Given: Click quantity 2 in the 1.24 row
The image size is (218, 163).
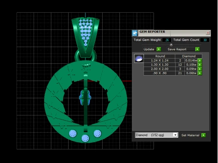Looking at the screenshot, I should (180, 61).
